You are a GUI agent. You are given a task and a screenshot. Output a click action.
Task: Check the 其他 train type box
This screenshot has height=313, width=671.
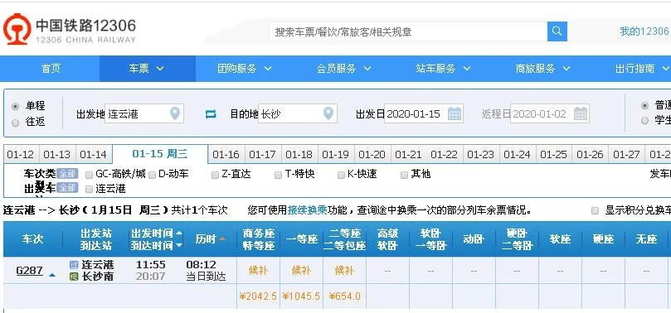404,175
